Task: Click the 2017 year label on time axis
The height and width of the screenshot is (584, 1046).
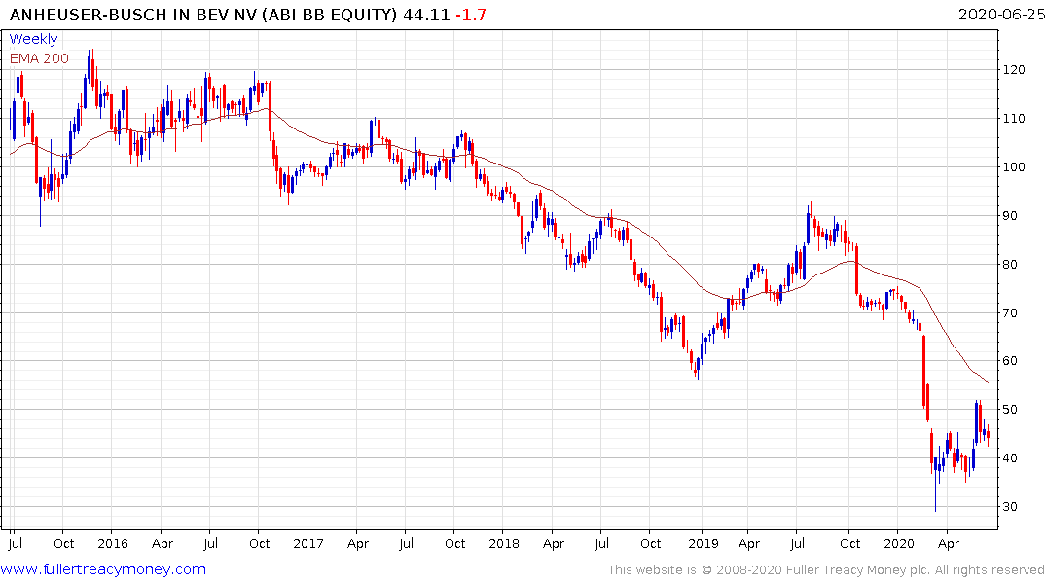Action: coord(308,543)
